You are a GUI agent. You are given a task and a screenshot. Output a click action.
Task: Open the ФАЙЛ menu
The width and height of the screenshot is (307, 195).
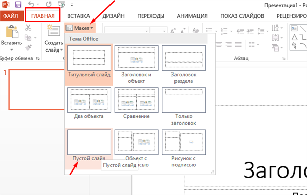point(11,16)
